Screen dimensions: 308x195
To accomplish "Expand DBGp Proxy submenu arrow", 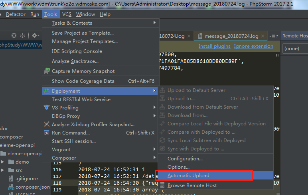I will tap(154, 116).
